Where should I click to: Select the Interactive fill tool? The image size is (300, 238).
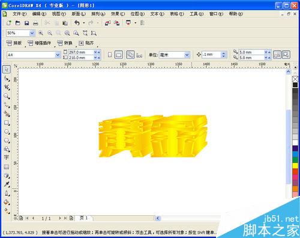click(7, 211)
